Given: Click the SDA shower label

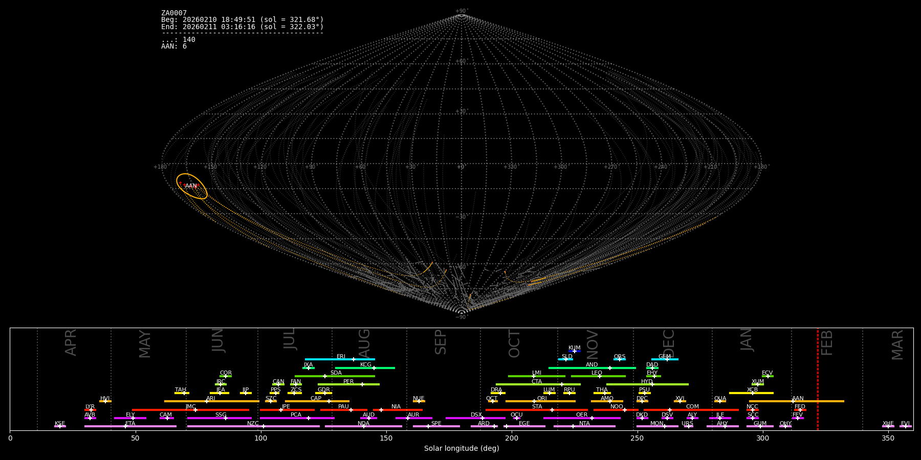Looking at the screenshot, I should (x=336, y=373).
